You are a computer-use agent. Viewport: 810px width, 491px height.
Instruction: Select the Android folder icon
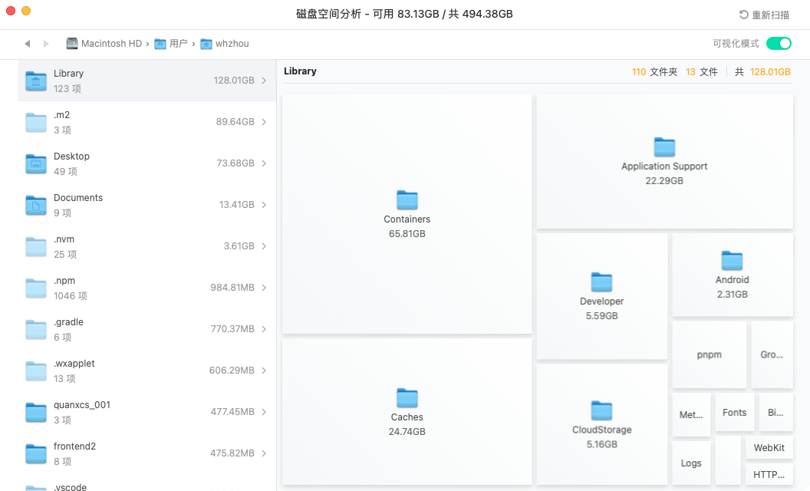tap(732, 261)
